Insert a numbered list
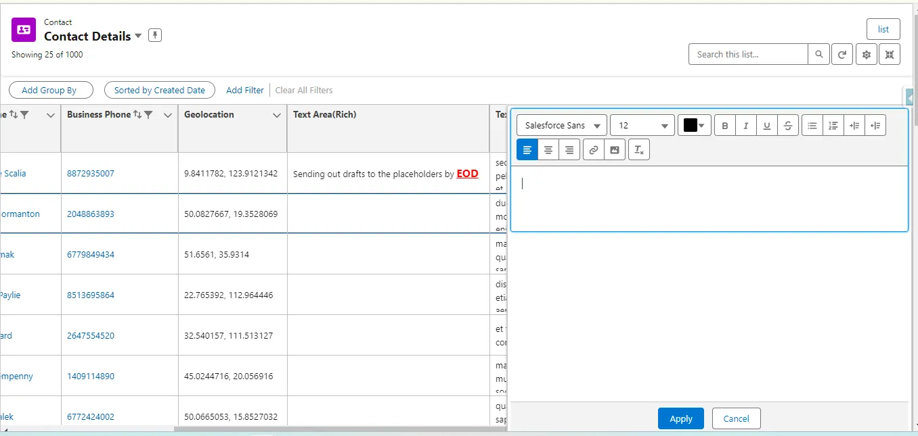 tap(833, 125)
